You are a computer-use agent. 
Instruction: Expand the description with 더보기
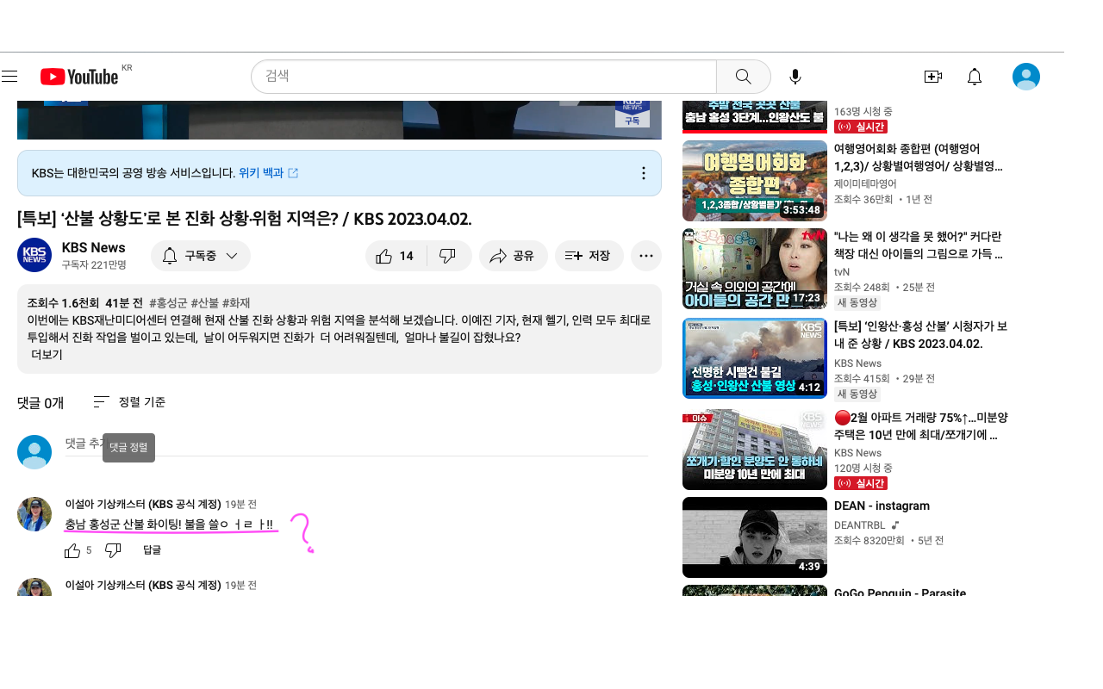(47, 354)
